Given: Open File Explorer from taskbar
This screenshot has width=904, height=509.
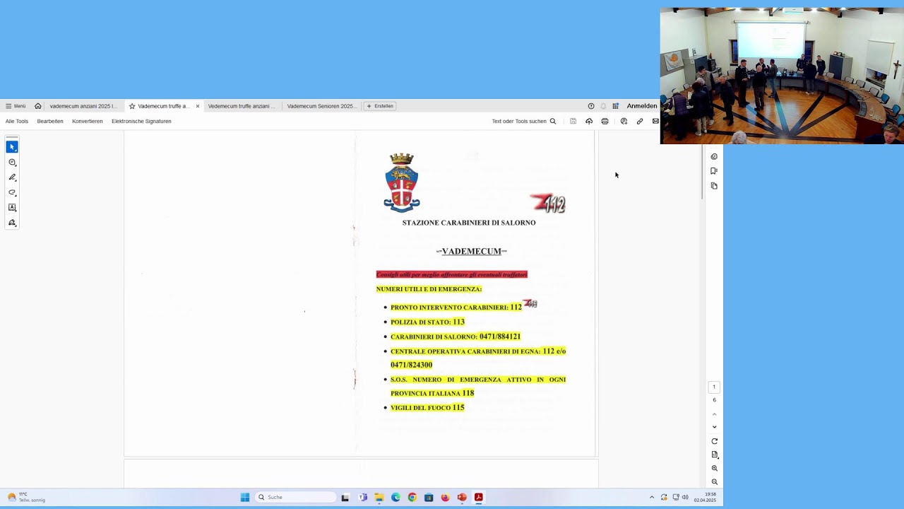Looking at the screenshot, I should click(379, 498).
